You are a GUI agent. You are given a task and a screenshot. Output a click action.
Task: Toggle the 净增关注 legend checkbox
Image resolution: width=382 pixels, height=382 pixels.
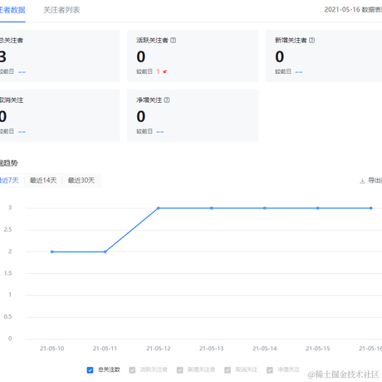click(270, 370)
